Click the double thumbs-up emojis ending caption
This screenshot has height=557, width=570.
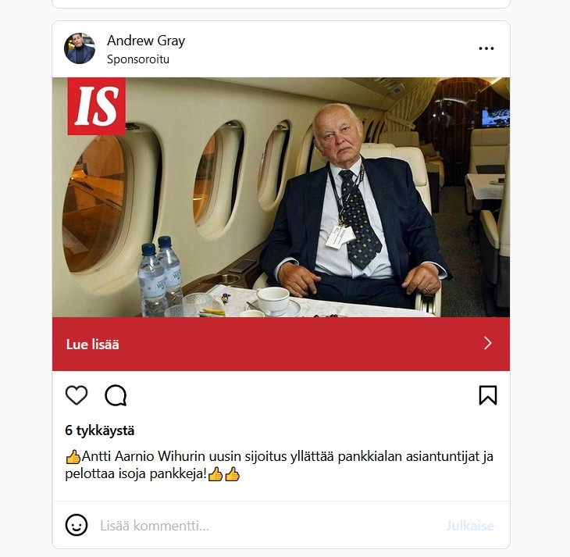pos(224,474)
